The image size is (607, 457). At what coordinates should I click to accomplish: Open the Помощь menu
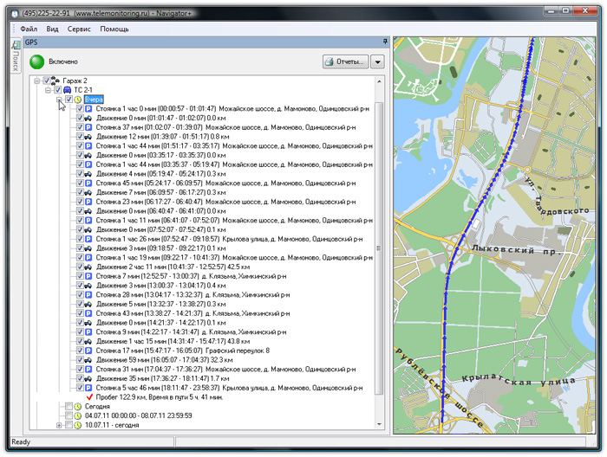pyautogui.click(x=114, y=29)
